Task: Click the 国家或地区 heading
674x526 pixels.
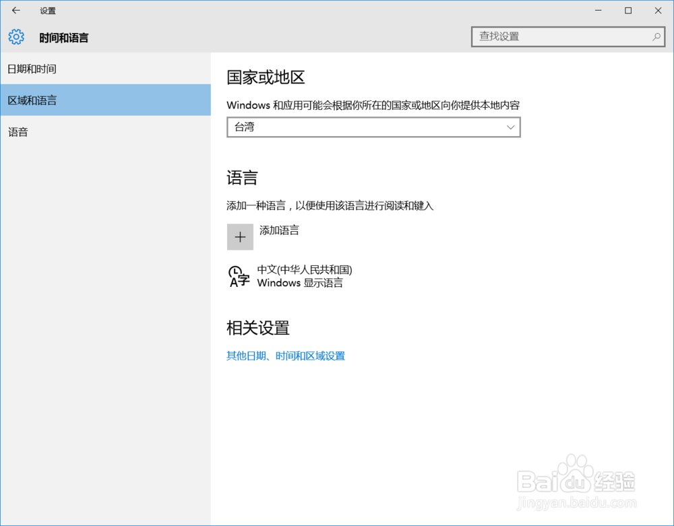Action: [x=266, y=77]
